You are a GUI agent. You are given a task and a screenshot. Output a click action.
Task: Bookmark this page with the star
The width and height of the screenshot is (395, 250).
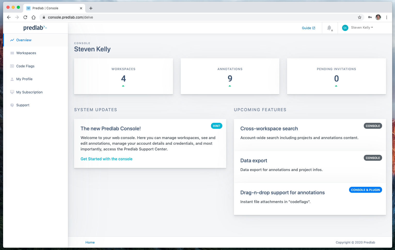(x=359, y=17)
